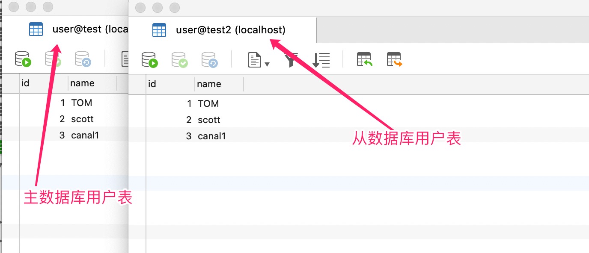Click Export table icon with orange arrow
This screenshot has width=589, height=253.
(394, 59)
